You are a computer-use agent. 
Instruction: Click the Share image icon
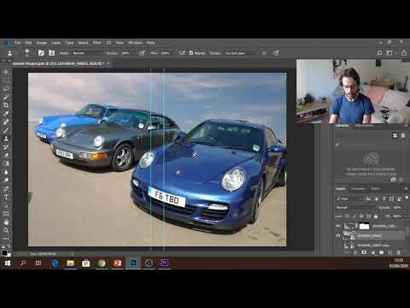(x=404, y=53)
